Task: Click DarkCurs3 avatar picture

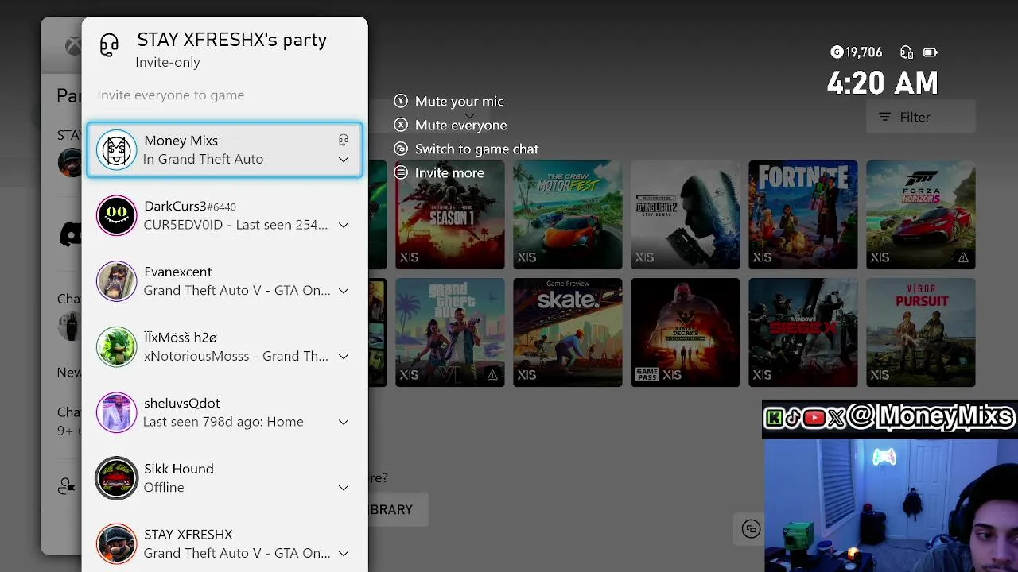Action: 117,215
